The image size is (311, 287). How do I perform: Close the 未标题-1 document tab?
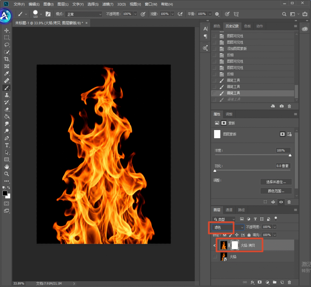[x=87, y=23]
